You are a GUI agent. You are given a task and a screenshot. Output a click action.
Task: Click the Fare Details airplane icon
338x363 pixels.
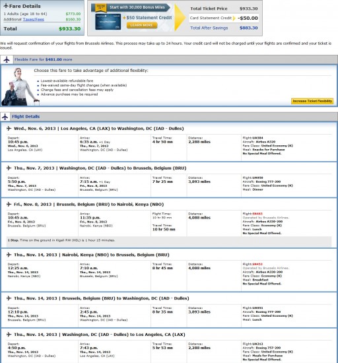point(6,6)
